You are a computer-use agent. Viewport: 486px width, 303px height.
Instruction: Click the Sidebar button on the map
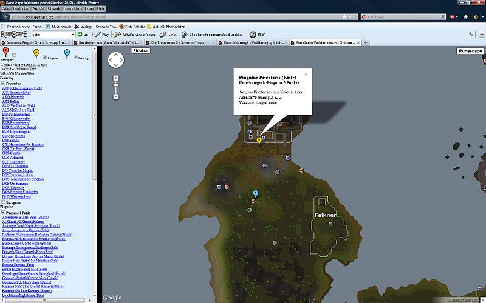[140, 52]
